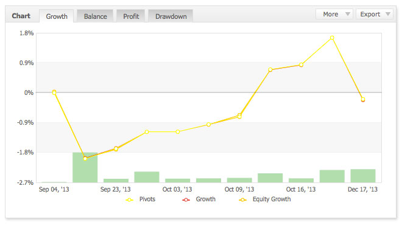Click the -0.9% y-axis label
Screen dimensions: 402x225
click(x=26, y=122)
